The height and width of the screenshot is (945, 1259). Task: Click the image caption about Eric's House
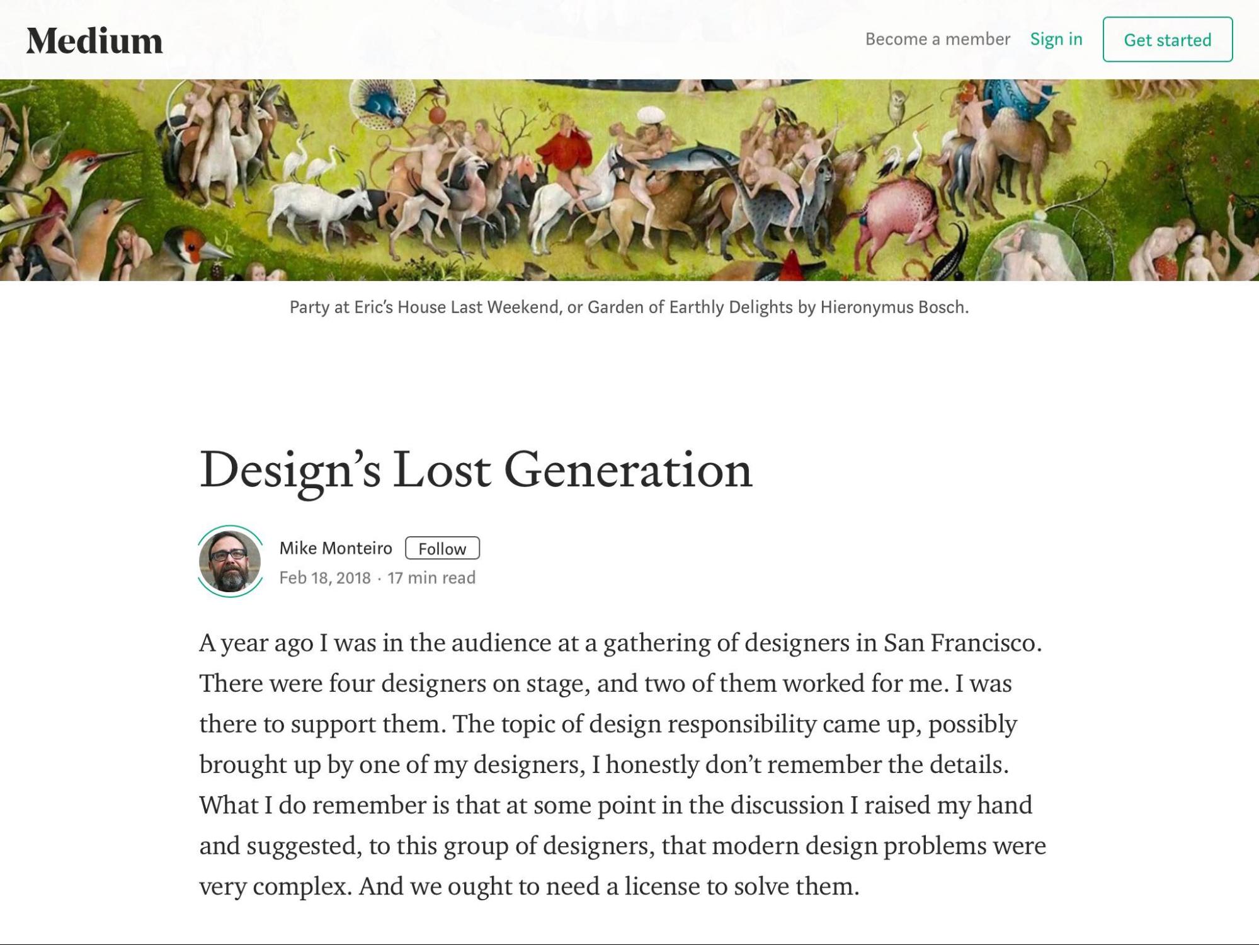pos(629,307)
